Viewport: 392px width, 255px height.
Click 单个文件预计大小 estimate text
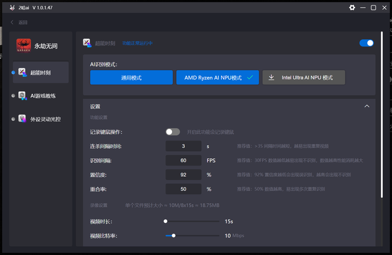172,205
